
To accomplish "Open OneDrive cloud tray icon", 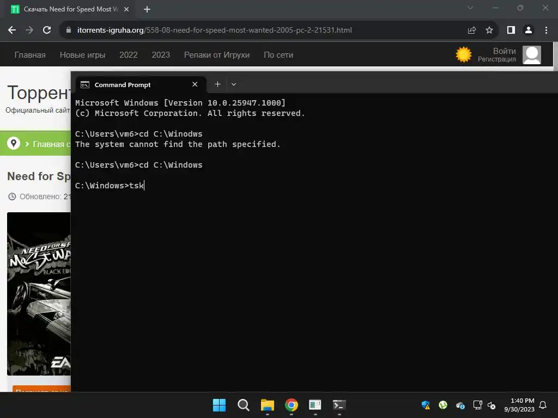I will point(460,405).
